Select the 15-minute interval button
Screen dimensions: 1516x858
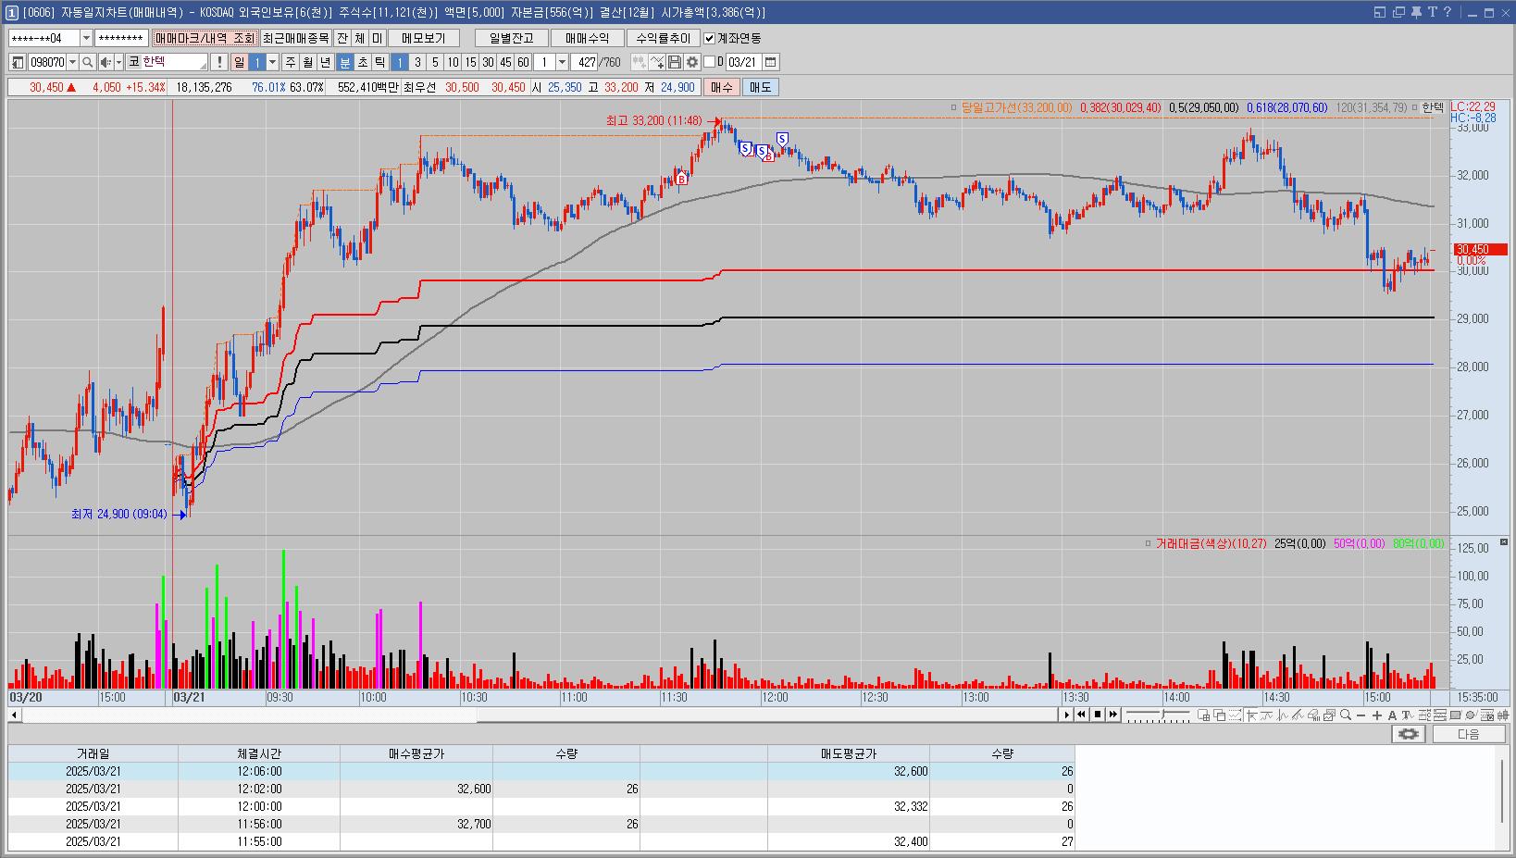pyautogui.click(x=470, y=62)
